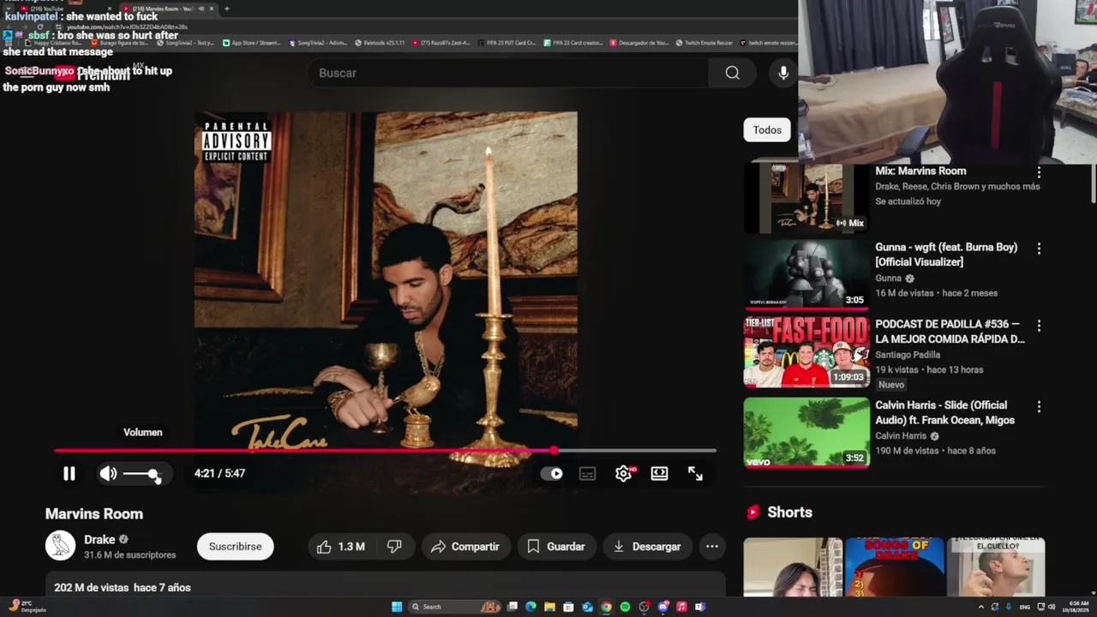1097x617 pixels.
Task: Open 'Calvin Harris - Slide' video title
Action: pyautogui.click(x=944, y=412)
